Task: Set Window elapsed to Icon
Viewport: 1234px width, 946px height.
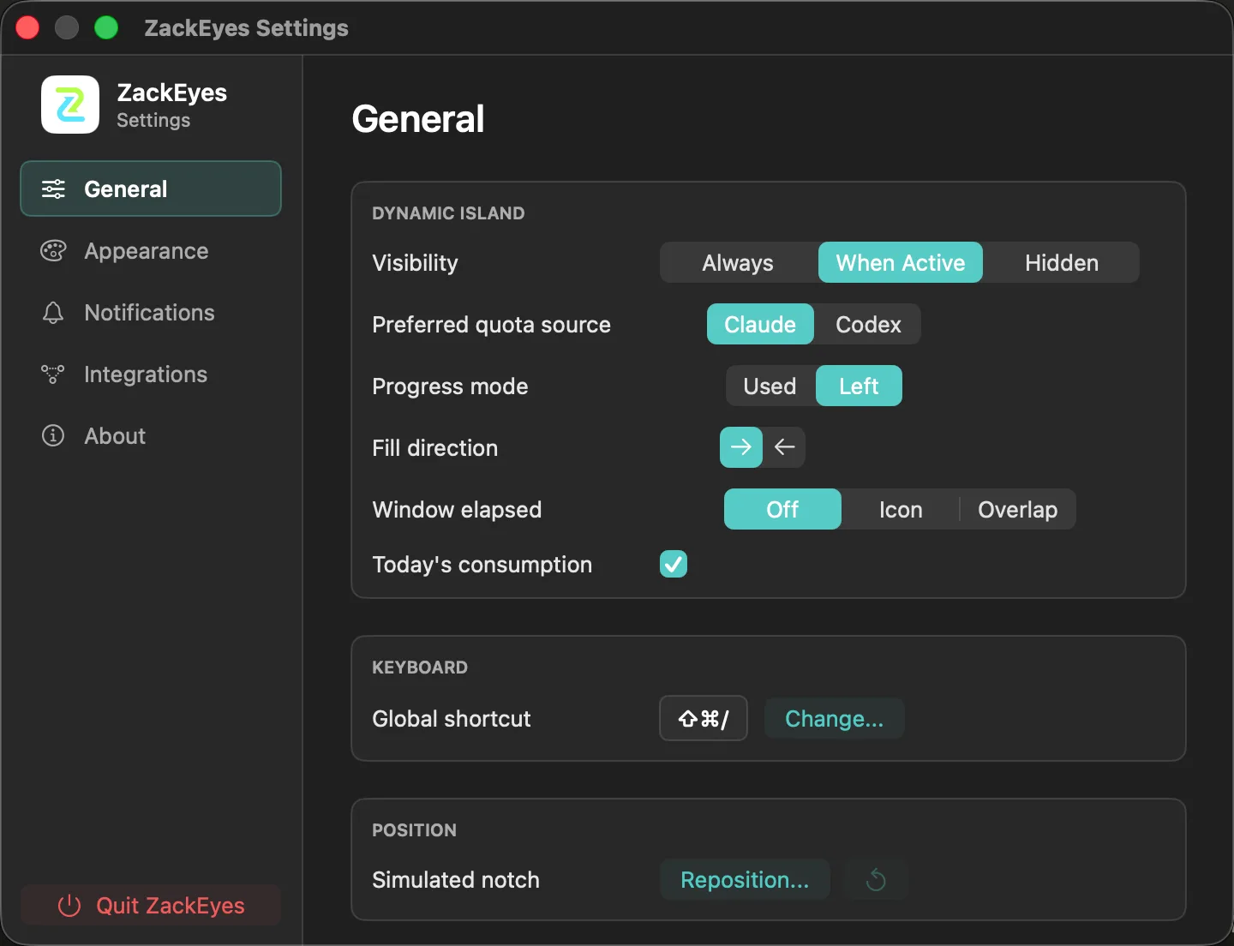Action: [901, 509]
